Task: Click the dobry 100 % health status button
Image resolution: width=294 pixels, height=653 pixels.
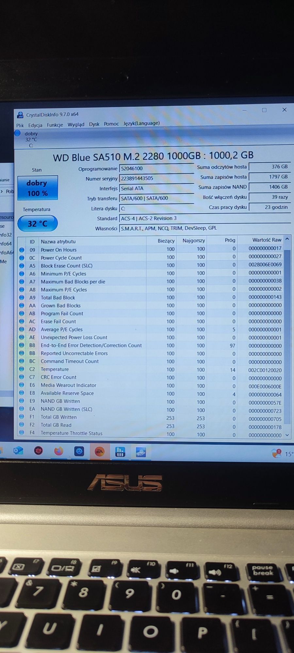Action: 38,188
